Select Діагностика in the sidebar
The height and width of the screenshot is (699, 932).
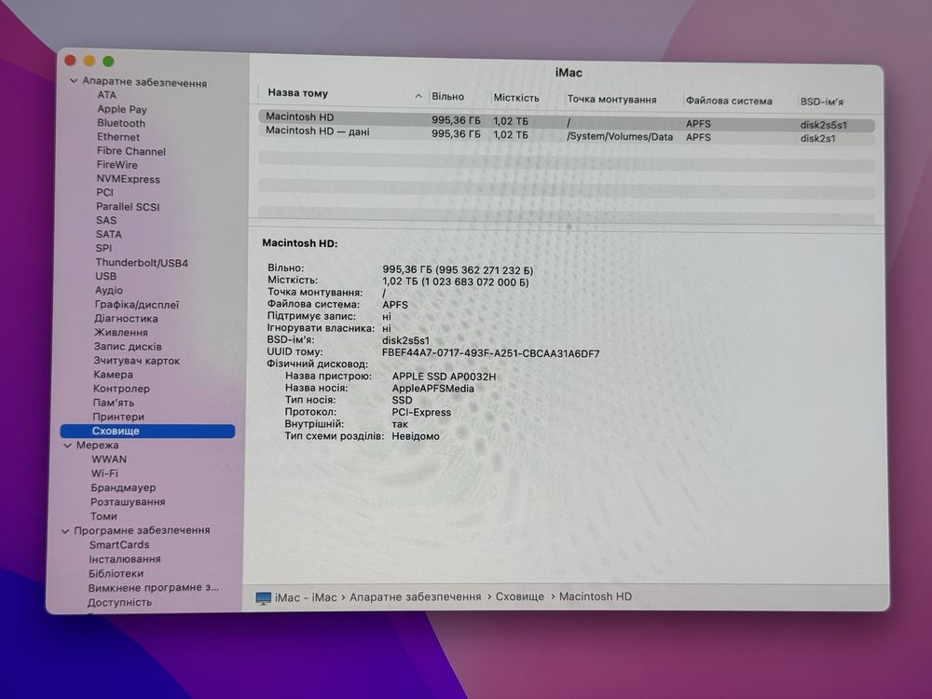(126, 319)
